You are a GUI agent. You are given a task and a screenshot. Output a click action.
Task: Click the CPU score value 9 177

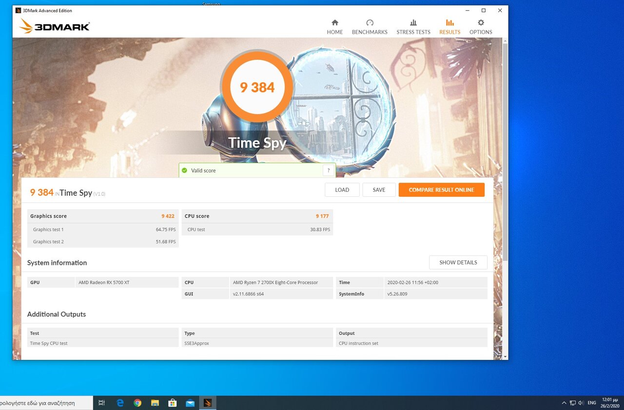click(x=322, y=216)
